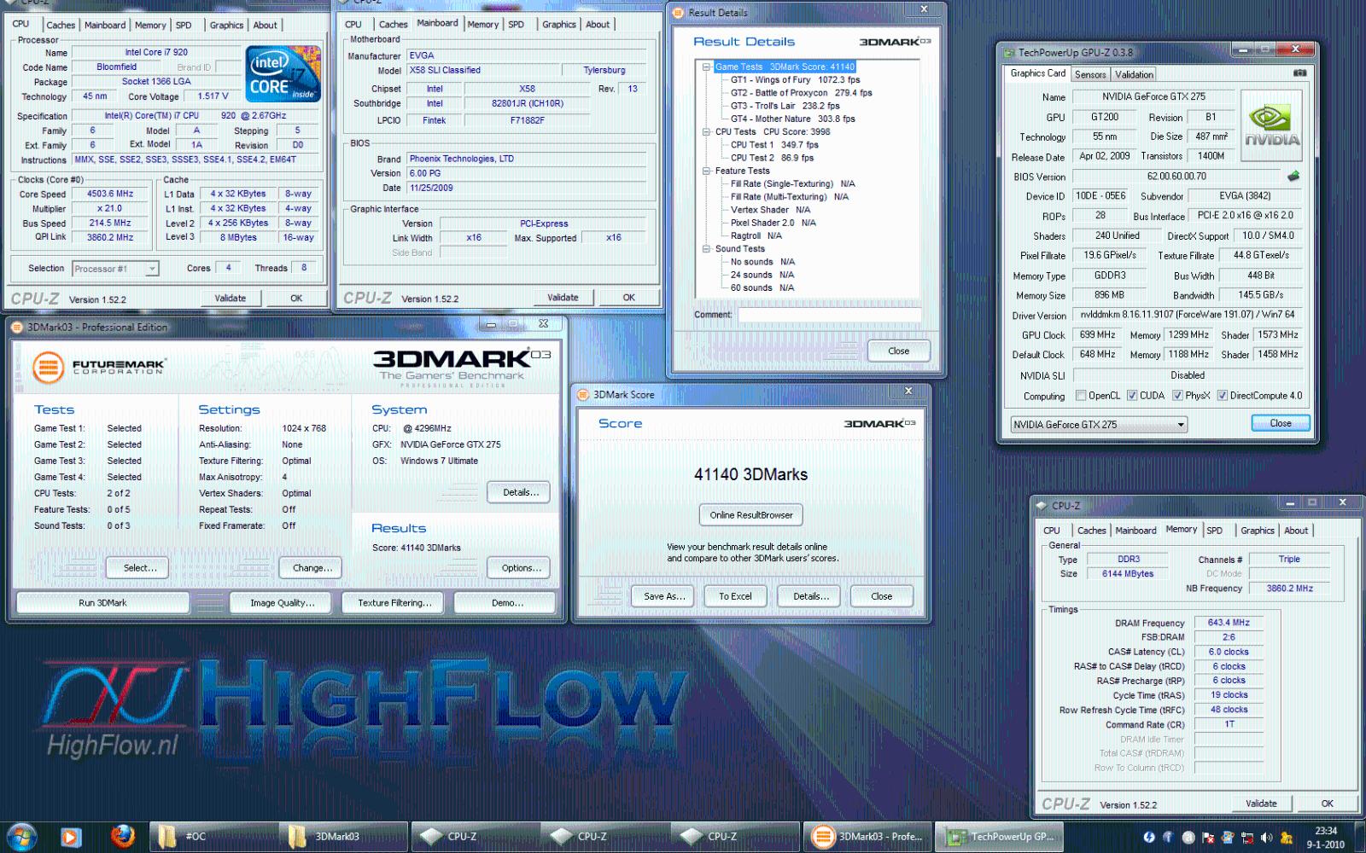The height and width of the screenshot is (853, 1366).
Task: Open the SPD tab in the CPU-Z memory window
Action: [1214, 531]
